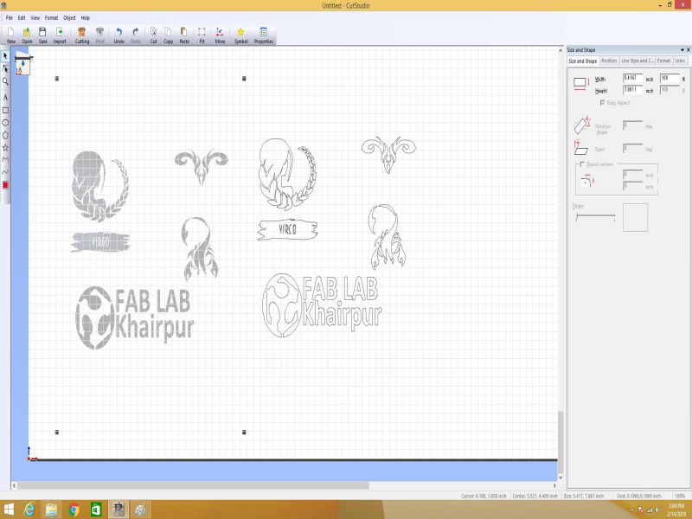Paste using the Paste toolbar icon
Screen dimensions: 692x519
184,35
